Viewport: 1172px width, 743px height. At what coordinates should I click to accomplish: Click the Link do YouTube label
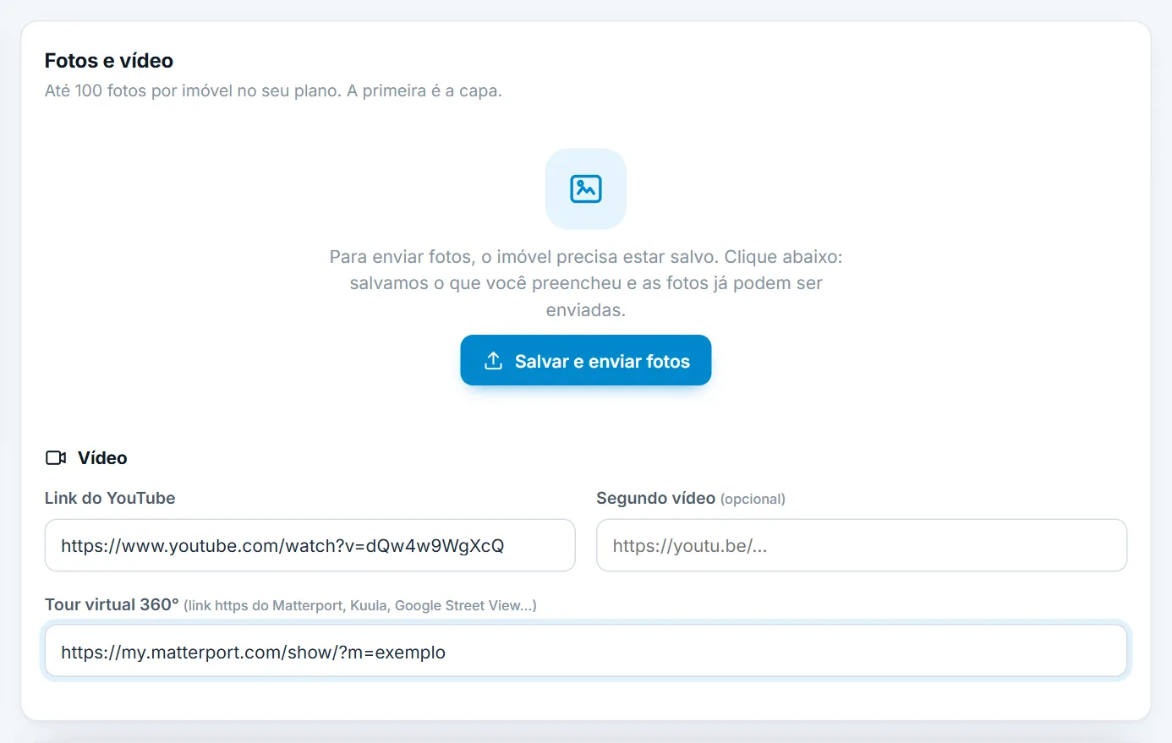point(110,498)
